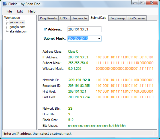
Task: Click the Block Size label
Action: tap(50, 120)
